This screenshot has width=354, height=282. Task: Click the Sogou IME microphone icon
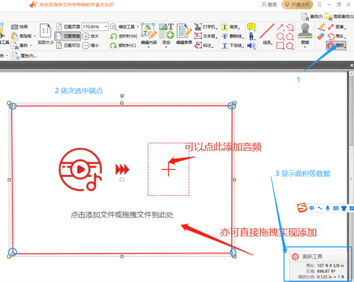click(327, 208)
